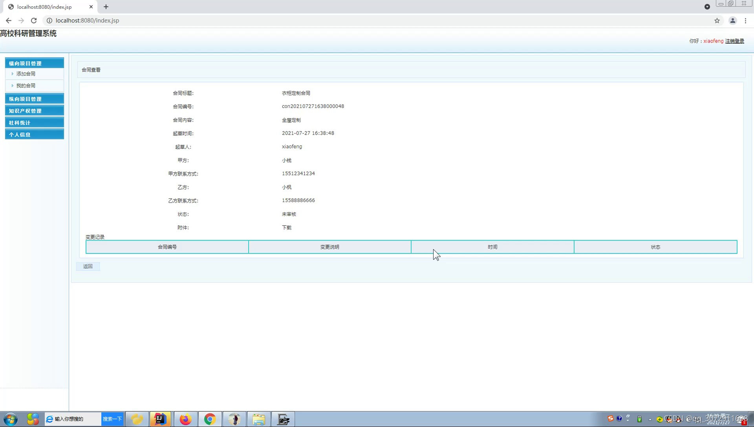Click the address bar URL field
The height and width of the screenshot is (427, 754).
point(377,20)
